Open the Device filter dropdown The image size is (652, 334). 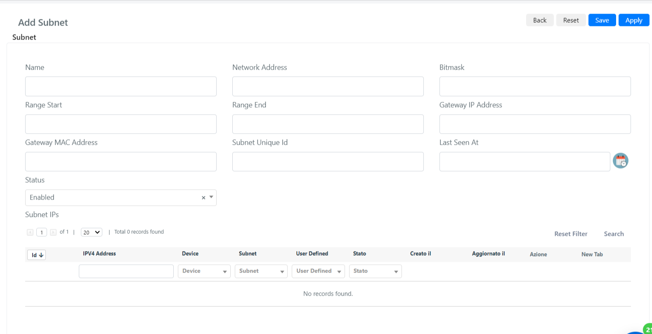click(204, 271)
